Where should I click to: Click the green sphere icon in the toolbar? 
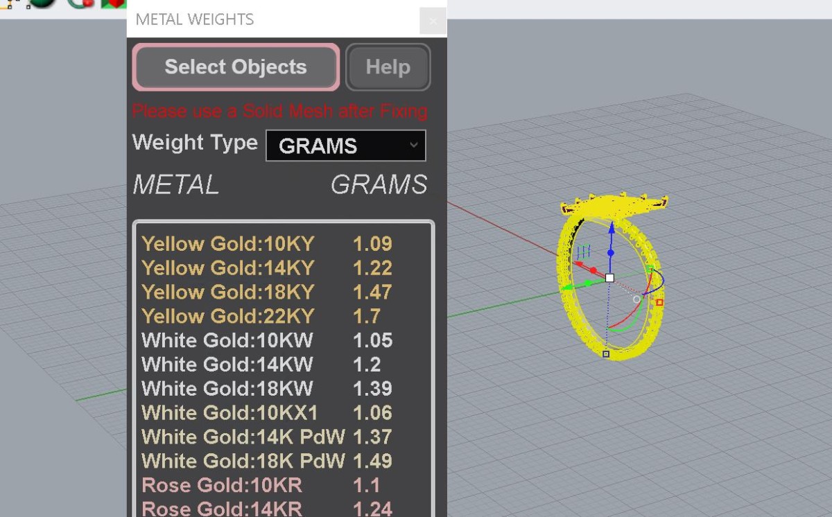point(43,3)
